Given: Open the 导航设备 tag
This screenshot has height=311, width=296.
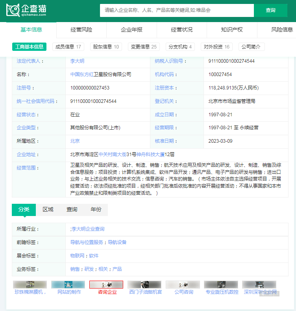Looking at the screenshot, I should [117, 242].
